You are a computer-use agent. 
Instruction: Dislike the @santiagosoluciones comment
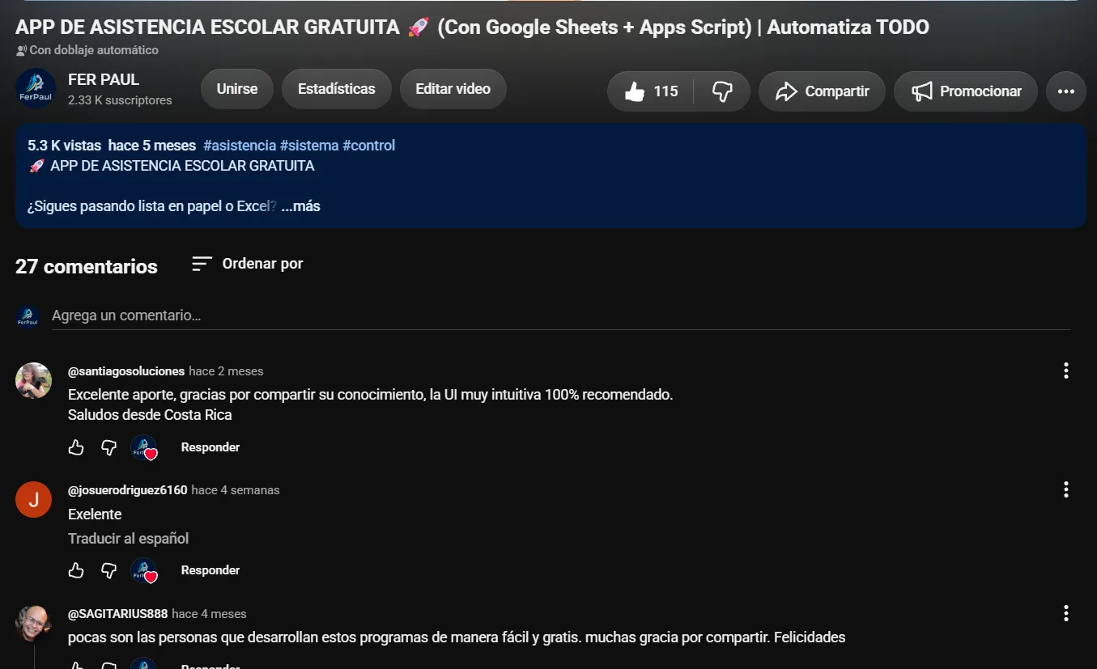[108, 447]
